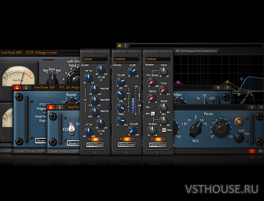
Task: Click the next preset arrow above the Peak panel
Action: pos(261,107)
